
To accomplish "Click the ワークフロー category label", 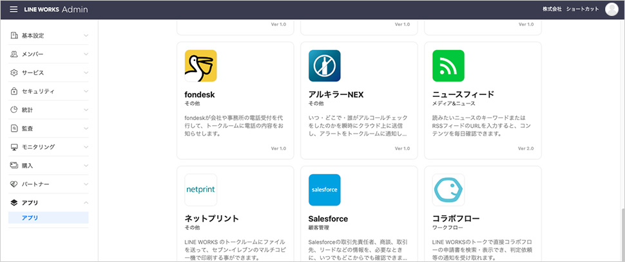I will point(448,228).
